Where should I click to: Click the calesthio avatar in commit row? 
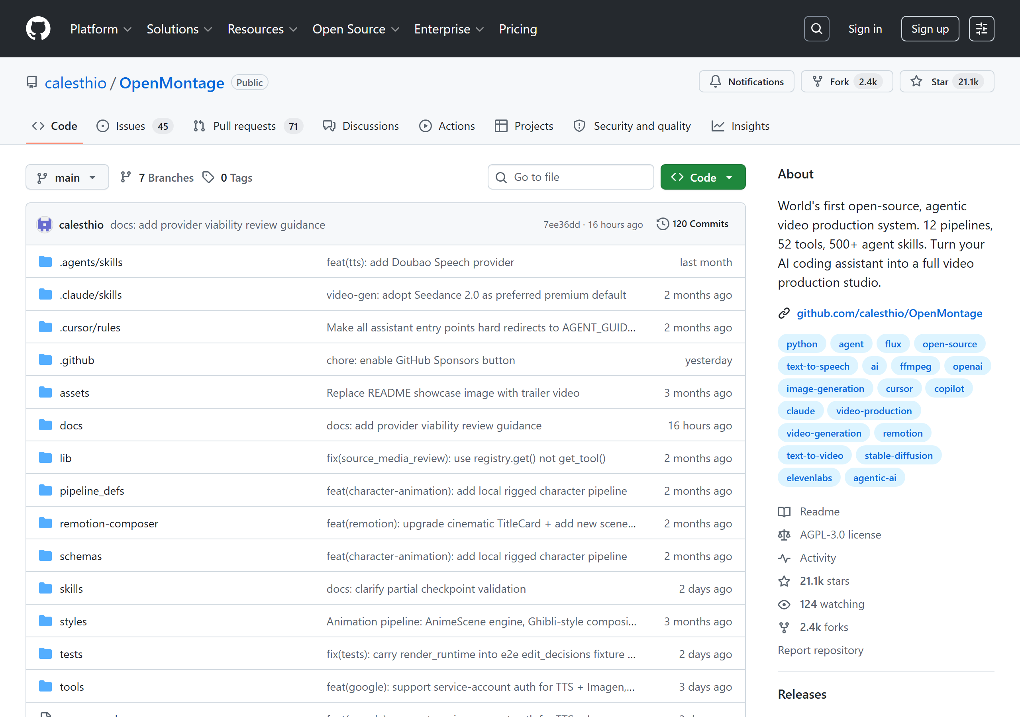[44, 225]
